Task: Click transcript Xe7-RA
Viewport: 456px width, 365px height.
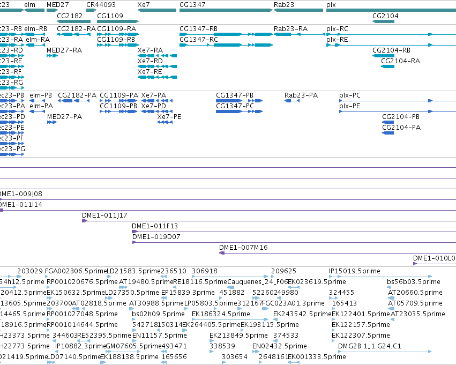Action: [x=157, y=56]
